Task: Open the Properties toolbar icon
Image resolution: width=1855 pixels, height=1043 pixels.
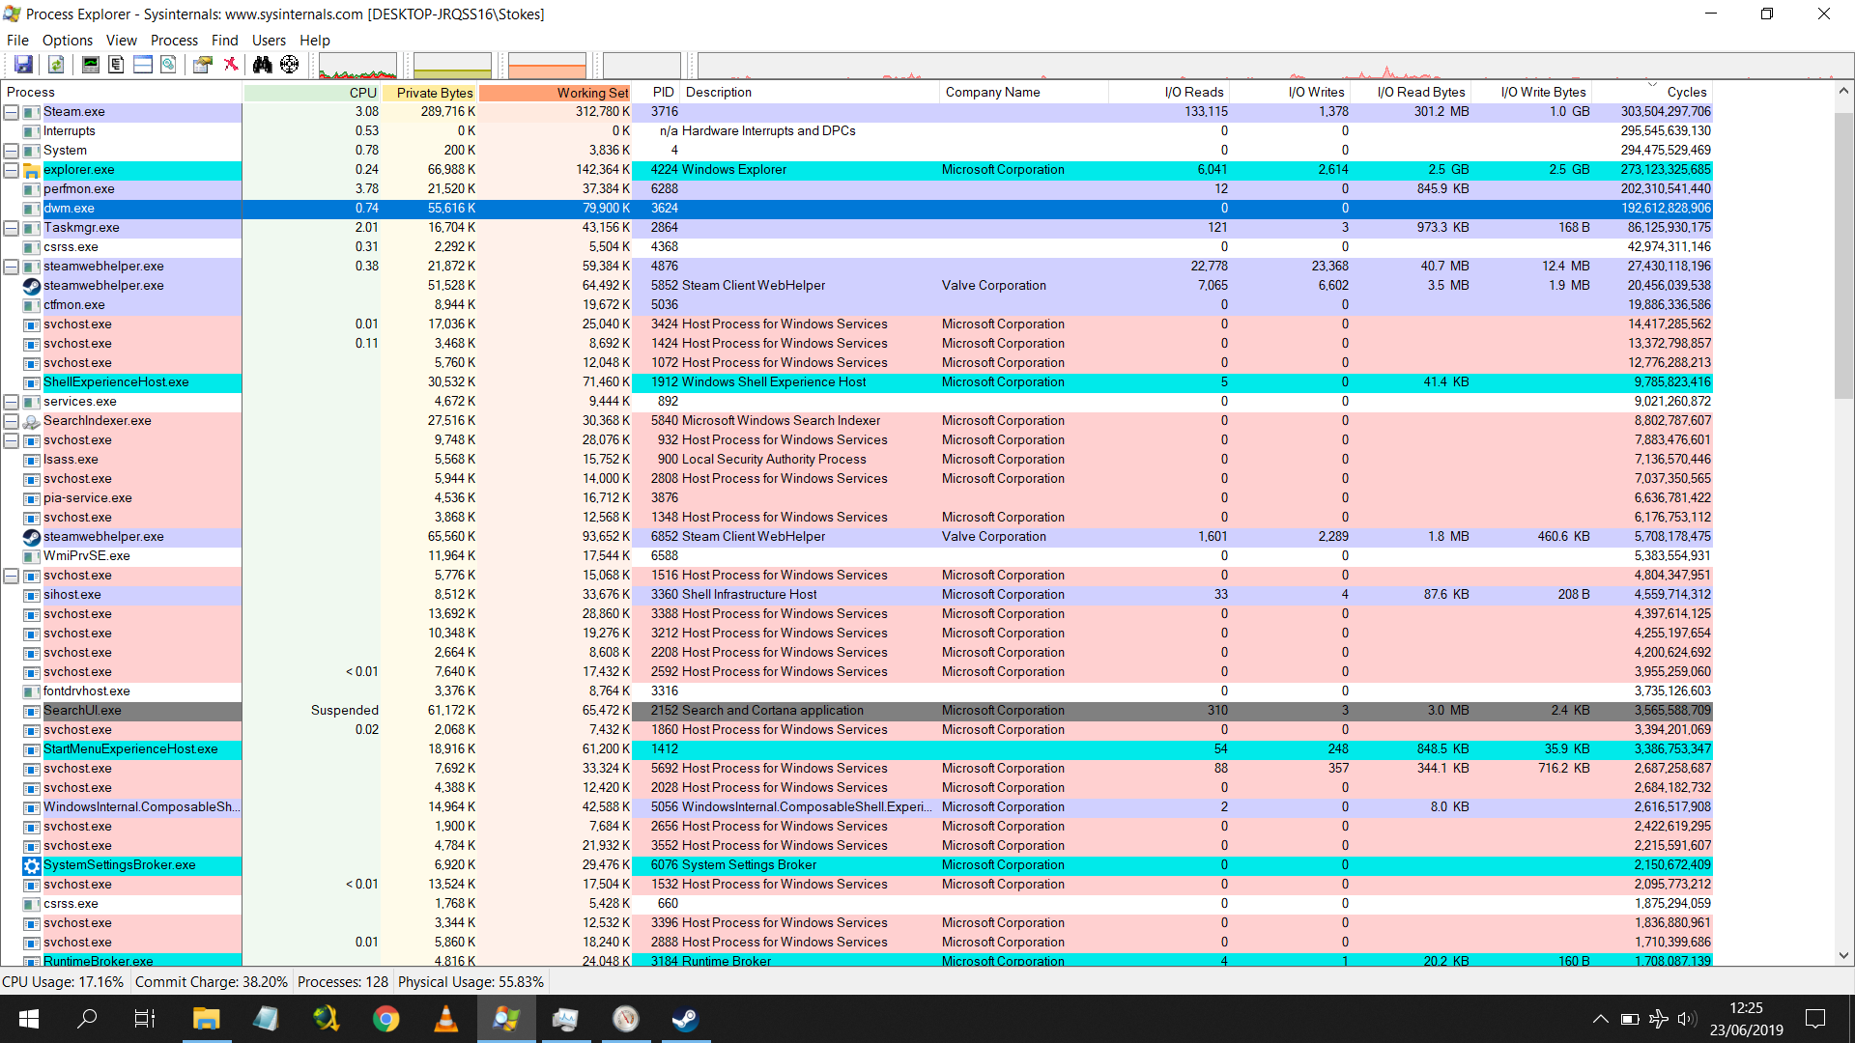Action: pyautogui.click(x=203, y=65)
